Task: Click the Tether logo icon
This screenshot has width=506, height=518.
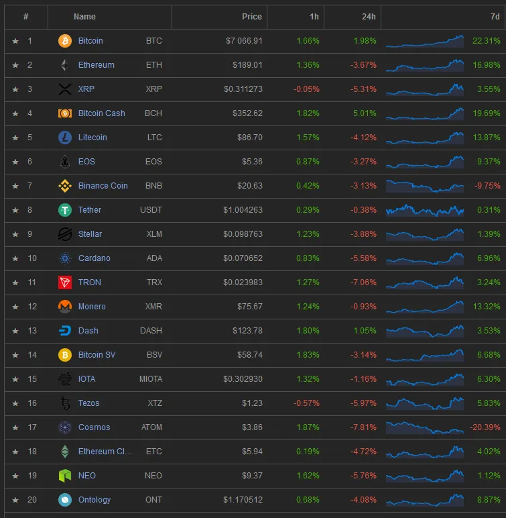Action: [x=65, y=210]
